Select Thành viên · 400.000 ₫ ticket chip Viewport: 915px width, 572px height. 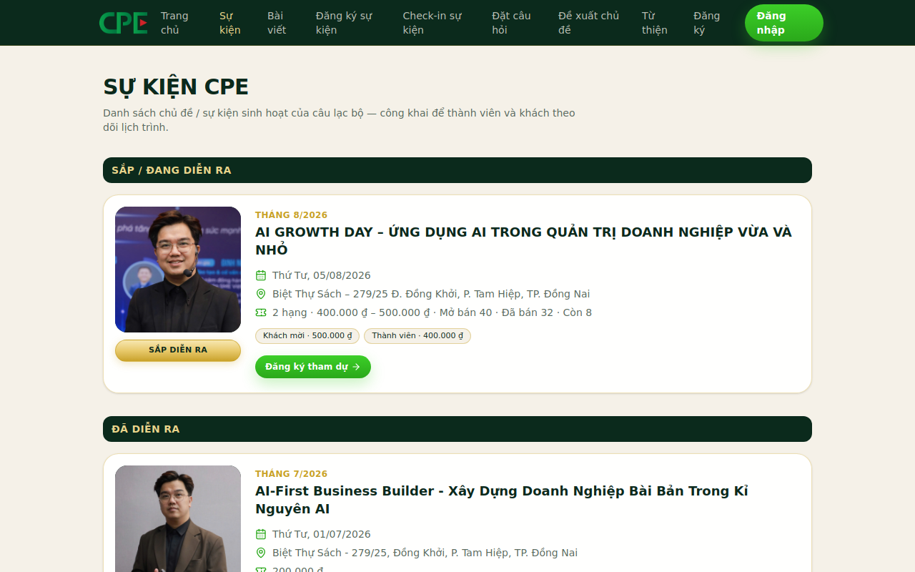coord(417,336)
